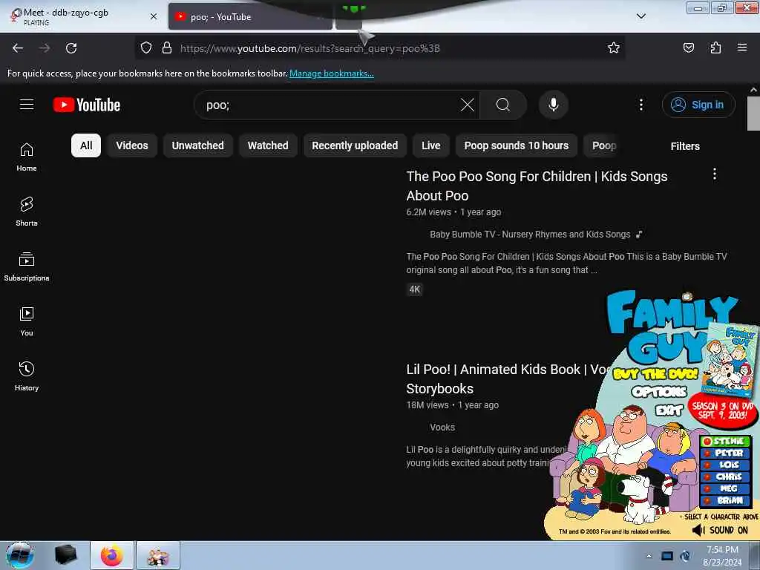The width and height of the screenshot is (760, 570).
Task: Open the Family Guy taskbar app
Action: (158, 555)
